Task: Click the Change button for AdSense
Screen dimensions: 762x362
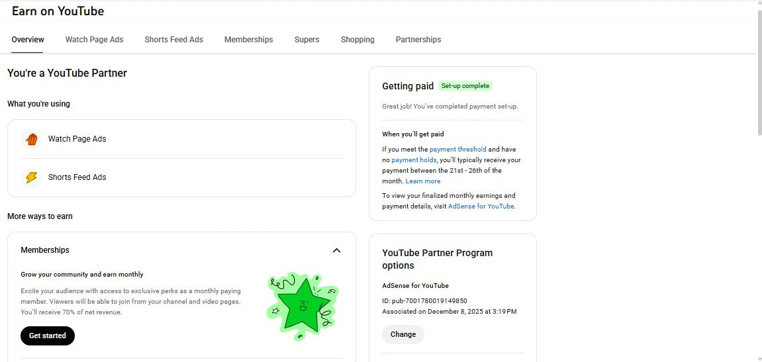Action: point(403,334)
